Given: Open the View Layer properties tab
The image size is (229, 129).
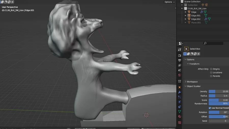Looking at the screenshot, I should pyautogui.click(x=179, y=65).
